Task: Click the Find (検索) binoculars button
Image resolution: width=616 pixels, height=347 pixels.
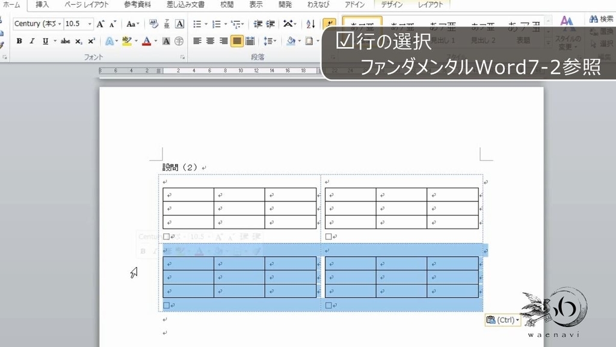Action: click(x=601, y=19)
